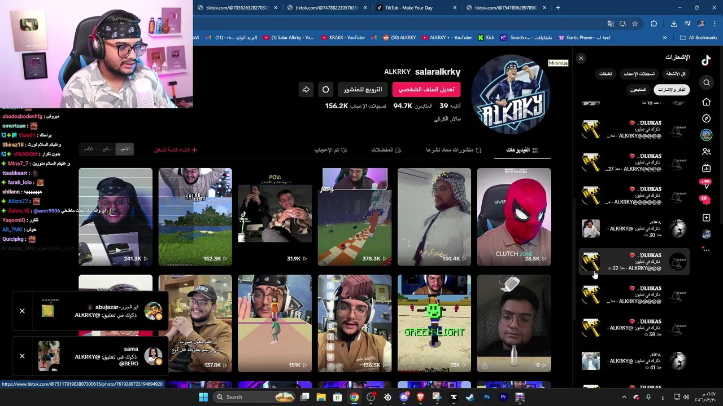This screenshot has width=723, height=406.
Task: Open All Bookmarks folder
Action: point(699,38)
